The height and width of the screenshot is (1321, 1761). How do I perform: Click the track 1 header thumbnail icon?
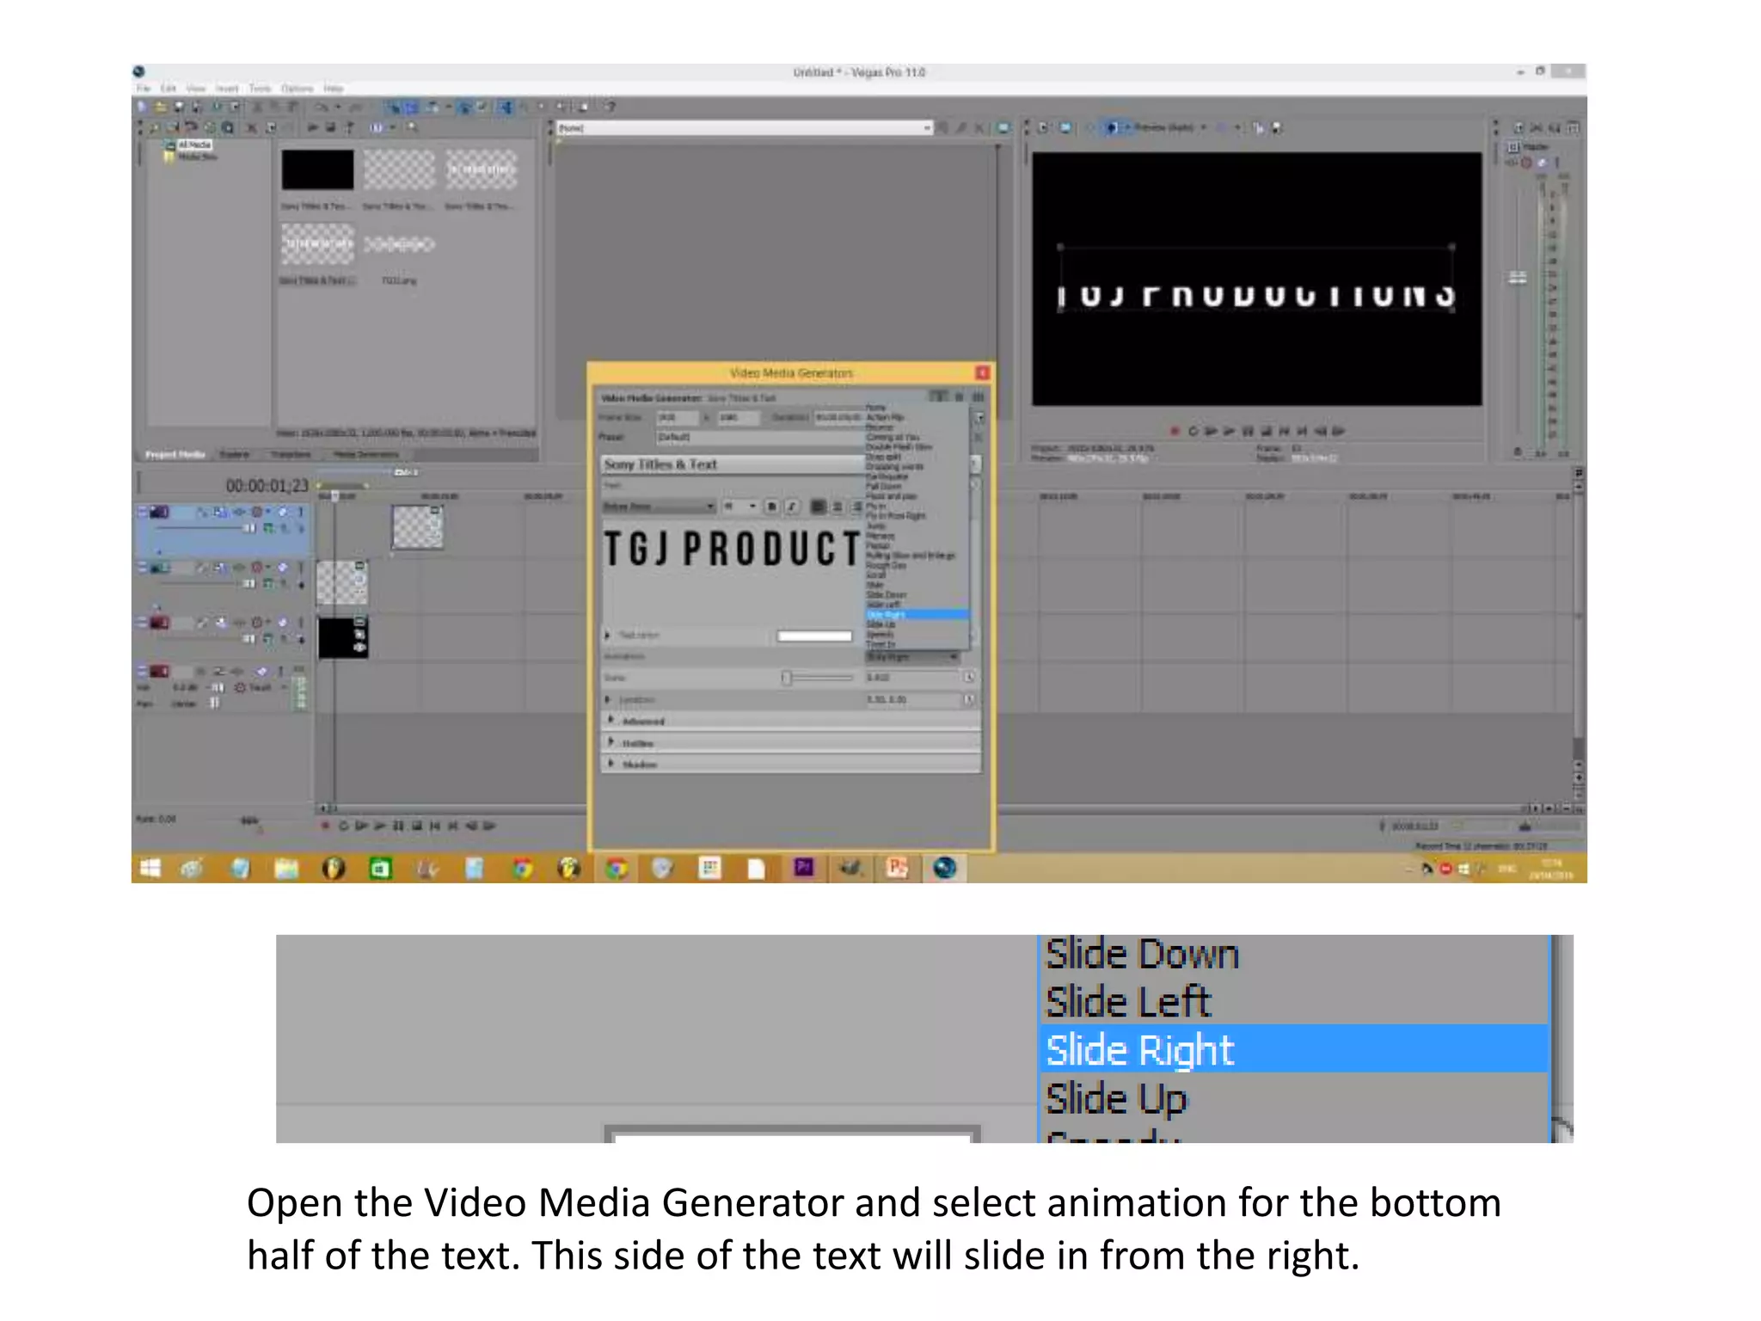(160, 513)
